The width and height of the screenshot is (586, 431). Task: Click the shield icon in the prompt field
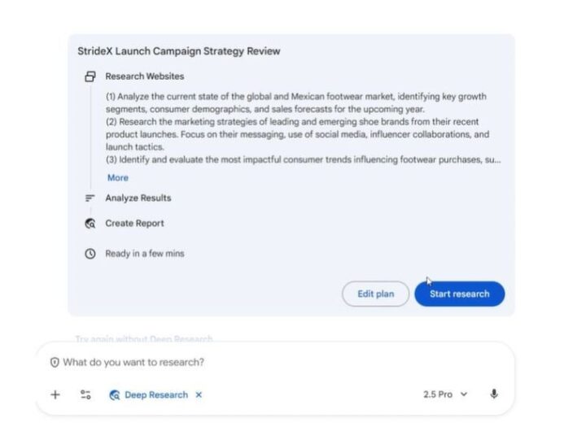click(55, 362)
